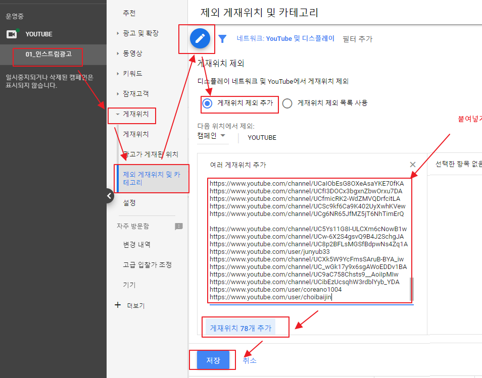Open 추천 in the page menu
Screen dimensions: 482x378
point(129,13)
